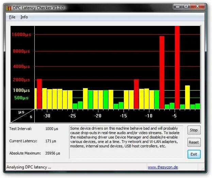Click the window title DPC Latency Checker V1.2.0
The width and height of the screenshot is (212, 178).
pyautogui.click(x=38, y=8)
